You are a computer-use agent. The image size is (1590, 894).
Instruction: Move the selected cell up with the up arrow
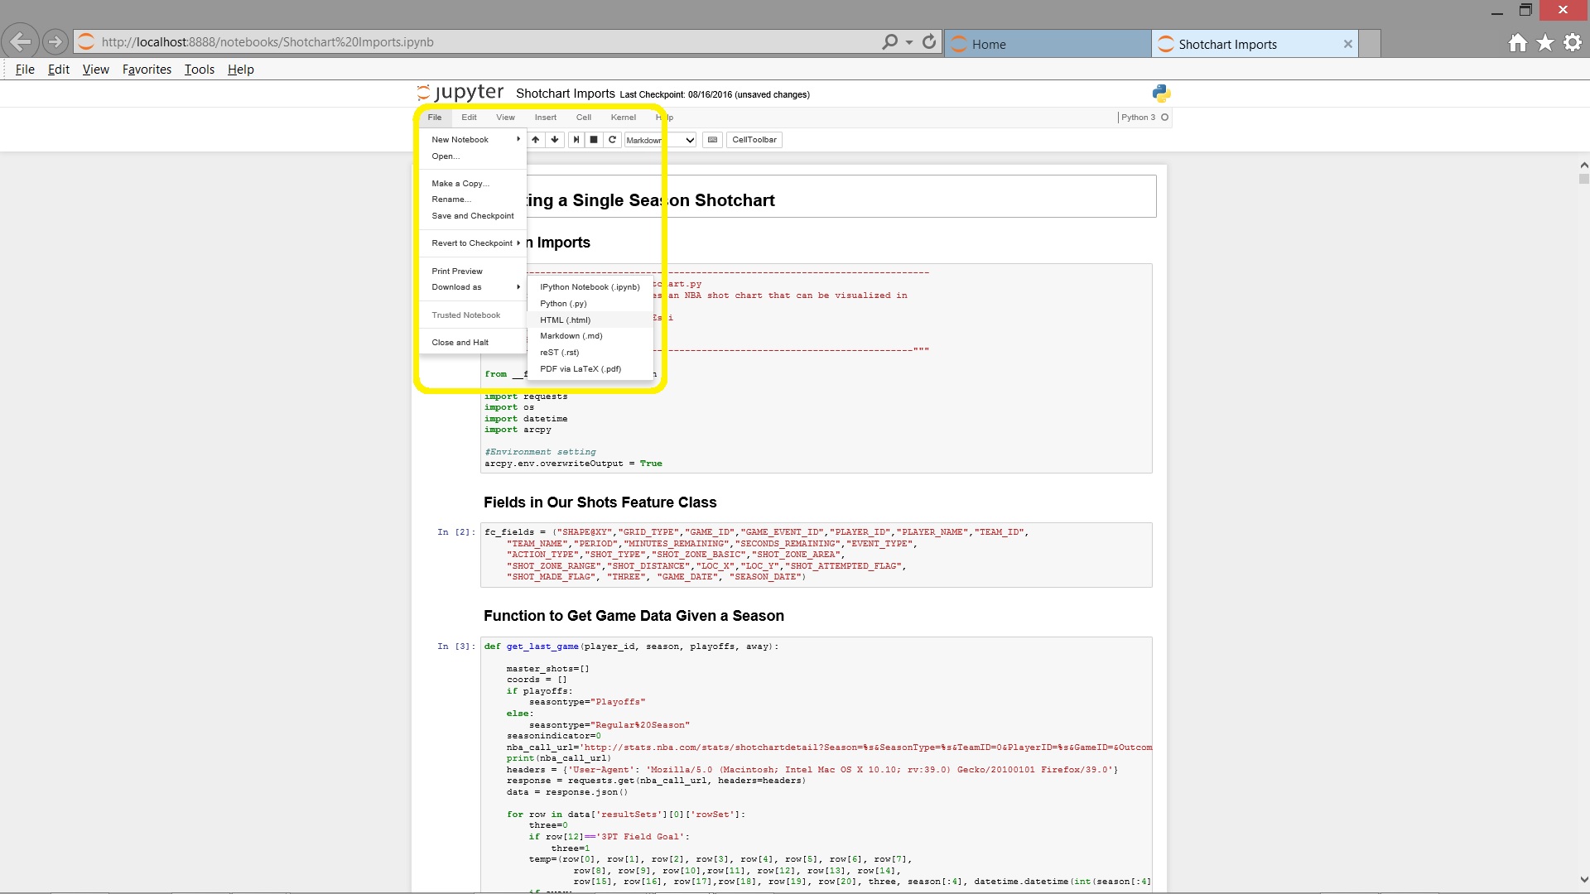click(536, 140)
